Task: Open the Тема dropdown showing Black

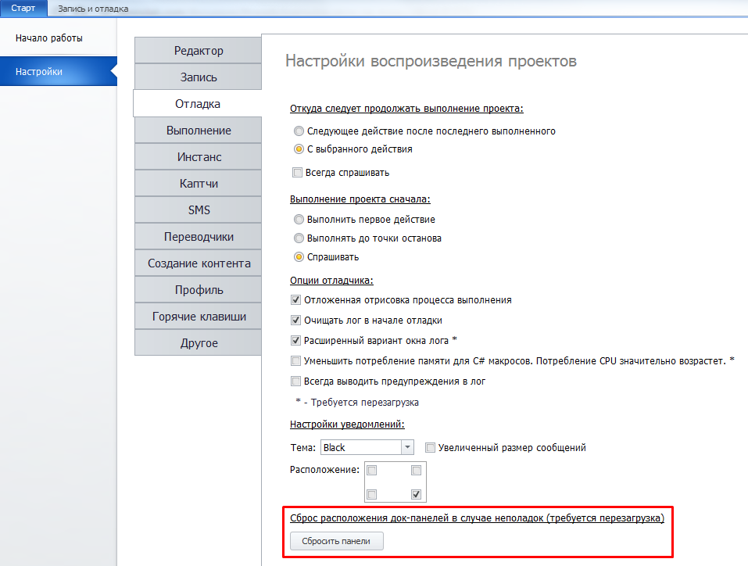Action: (367, 447)
